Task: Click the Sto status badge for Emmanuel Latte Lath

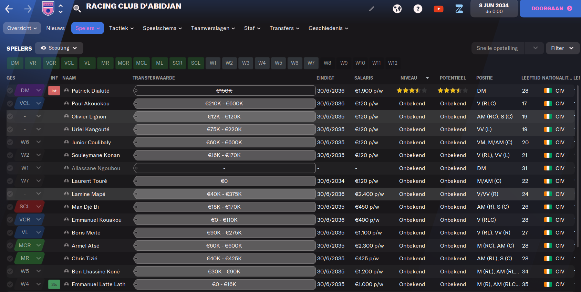Action: pos(54,284)
